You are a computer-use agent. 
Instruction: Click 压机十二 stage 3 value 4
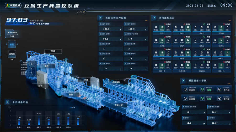coord(227,52)
